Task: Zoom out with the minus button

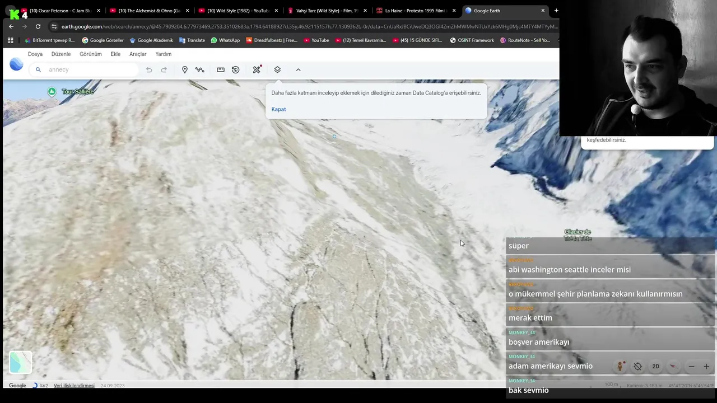Action: tap(691, 367)
